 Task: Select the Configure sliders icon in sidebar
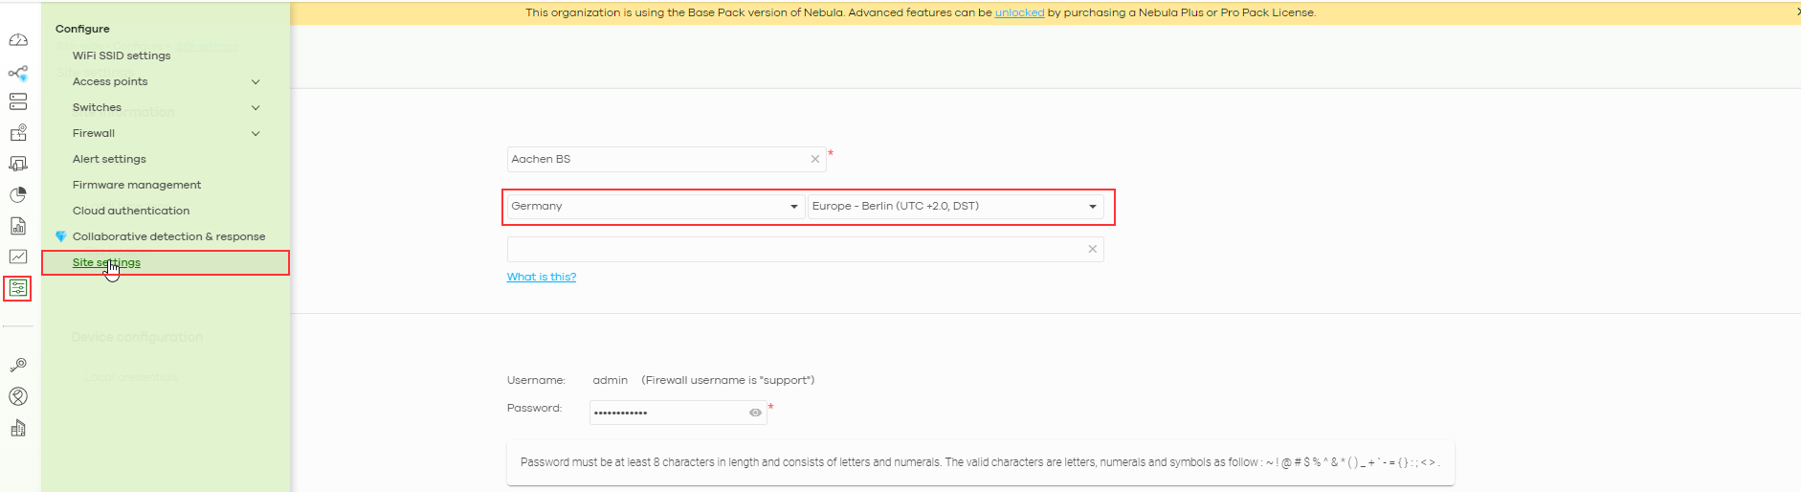pos(18,288)
